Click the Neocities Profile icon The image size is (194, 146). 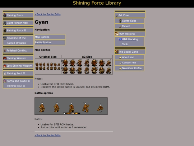(120, 68)
